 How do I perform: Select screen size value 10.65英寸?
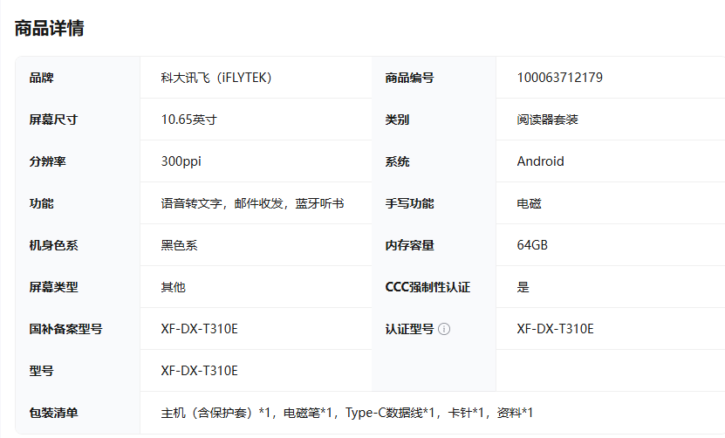[x=188, y=120]
